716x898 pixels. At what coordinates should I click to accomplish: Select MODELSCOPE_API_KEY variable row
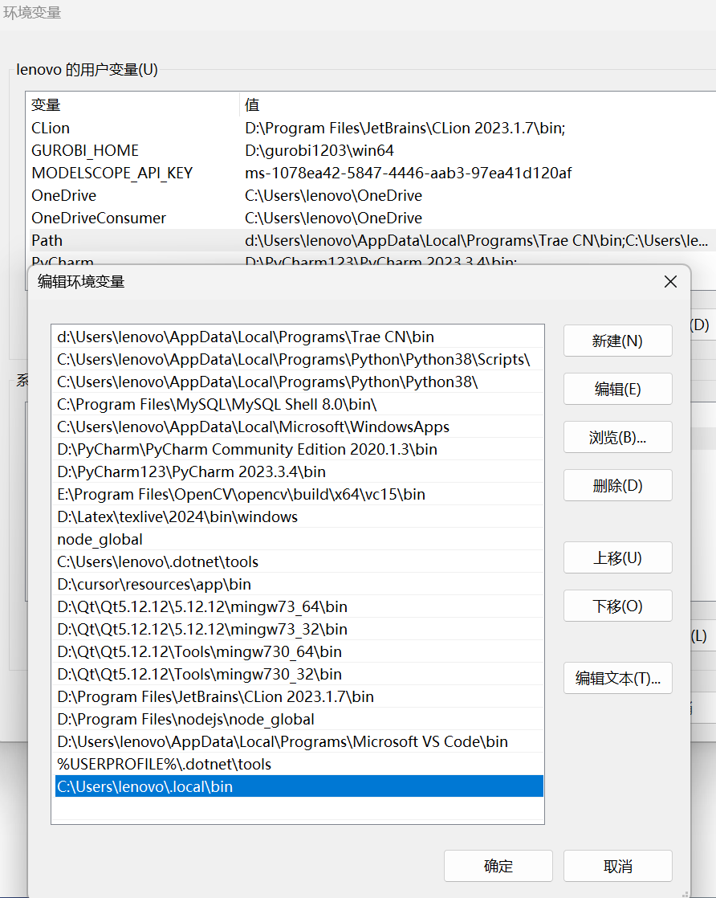tap(372, 173)
